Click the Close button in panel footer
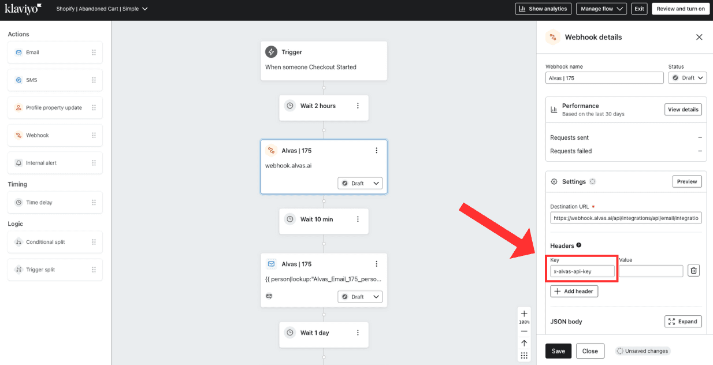This screenshot has width=713, height=365. click(590, 351)
